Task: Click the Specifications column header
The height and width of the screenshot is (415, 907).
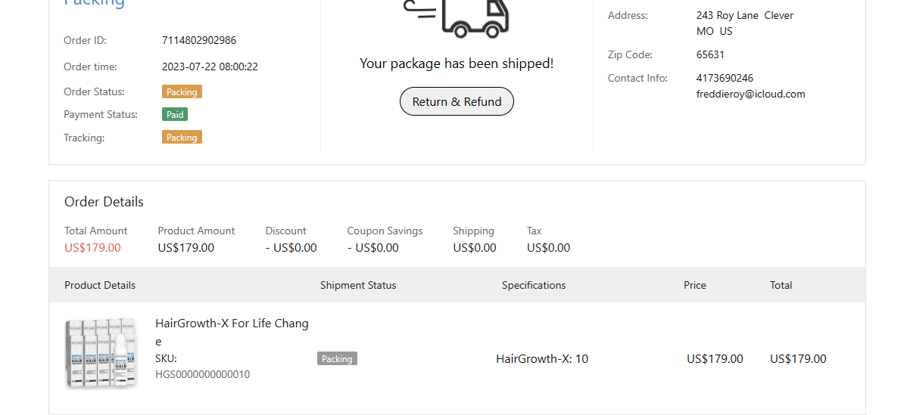Action: coord(534,285)
